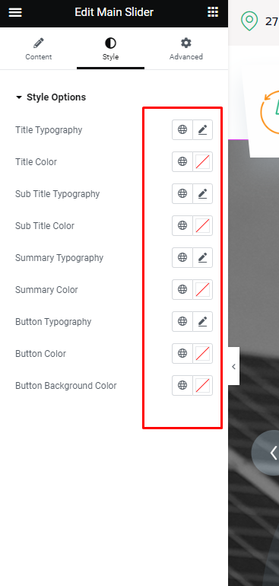The width and height of the screenshot is (279, 586).
Task: Edit Title Typography with the pencil icon
Action: point(202,129)
